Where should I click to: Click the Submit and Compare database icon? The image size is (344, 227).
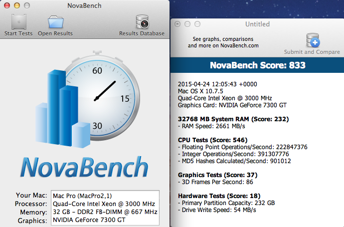313,40
